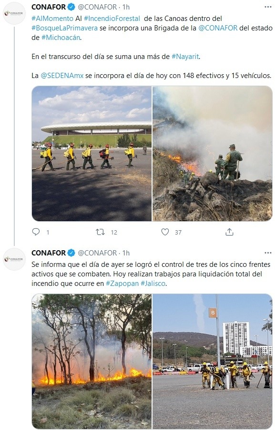The image size is (276, 431).
Task: Open the #Jalisco hashtag link
Action: coord(153,284)
